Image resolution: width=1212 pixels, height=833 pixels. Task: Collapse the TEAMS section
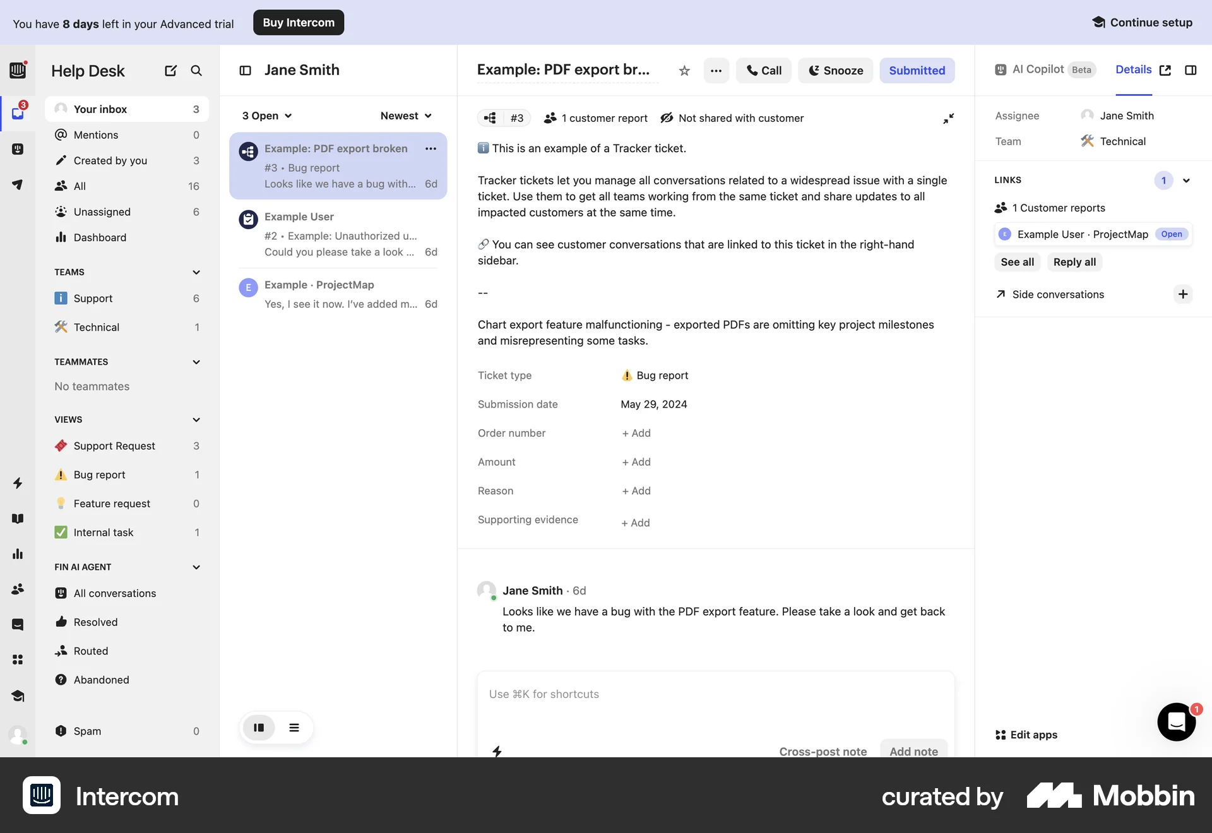point(196,272)
